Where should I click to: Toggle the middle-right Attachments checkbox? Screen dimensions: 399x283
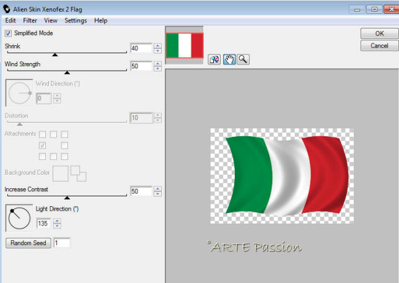coord(64,145)
